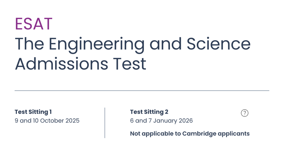Click the word Admissions in the title
The height and width of the screenshot is (150, 286).
click(61, 64)
